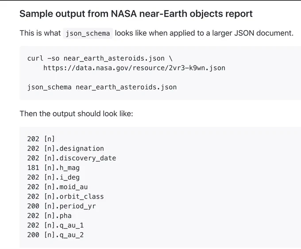Click the 181 [n].h_mag output line
This screenshot has width=301, height=249.
54,168
